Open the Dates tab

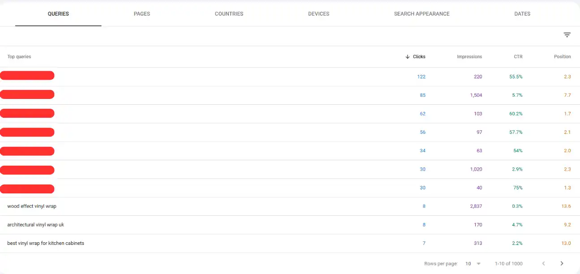pyautogui.click(x=522, y=14)
